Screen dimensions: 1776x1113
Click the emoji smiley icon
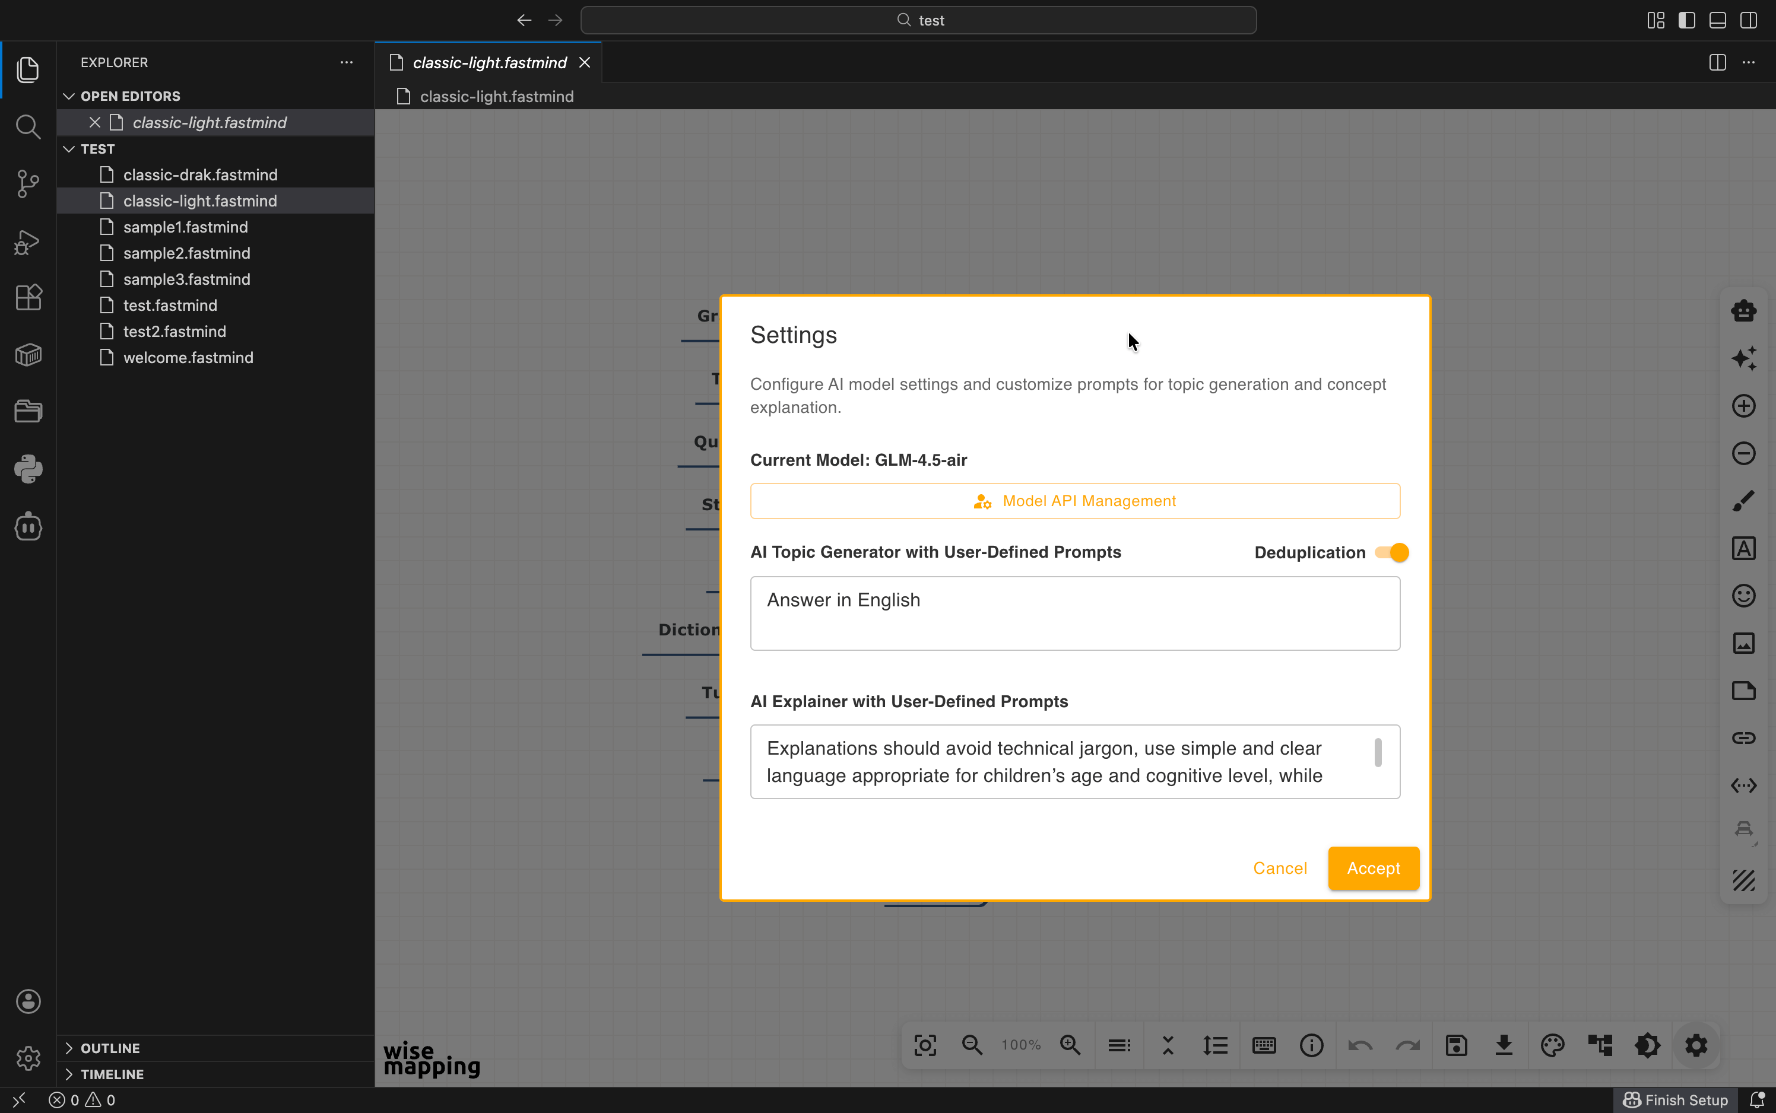(1743, 596)
